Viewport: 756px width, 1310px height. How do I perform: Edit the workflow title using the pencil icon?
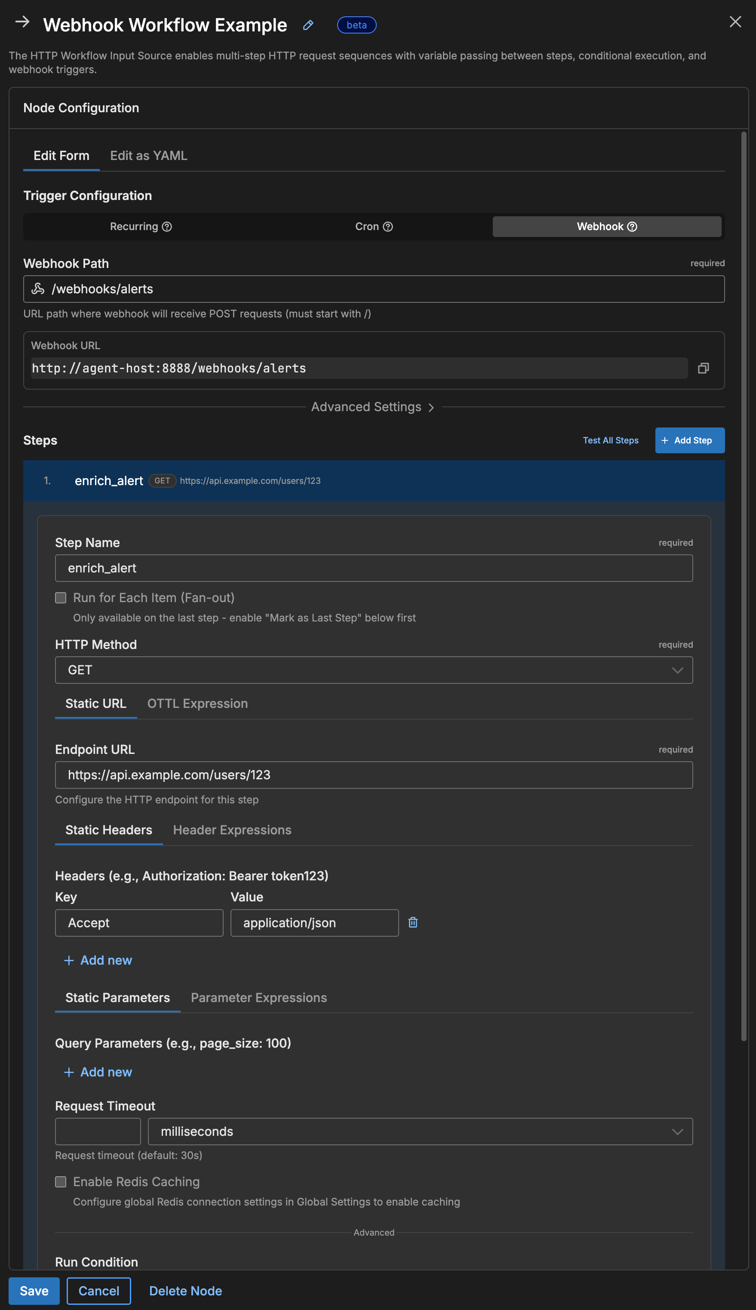point(308,25)
